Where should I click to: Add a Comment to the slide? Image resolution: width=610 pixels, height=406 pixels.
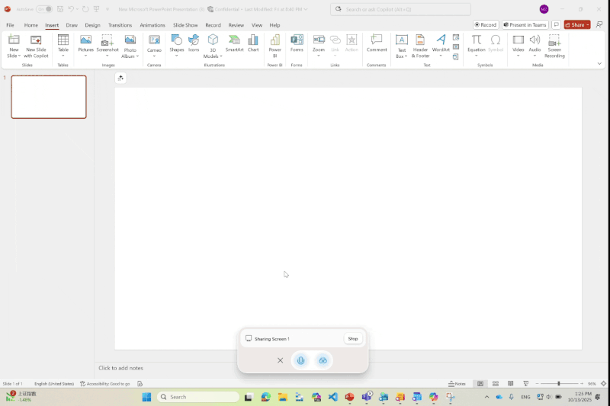[377, 43]
